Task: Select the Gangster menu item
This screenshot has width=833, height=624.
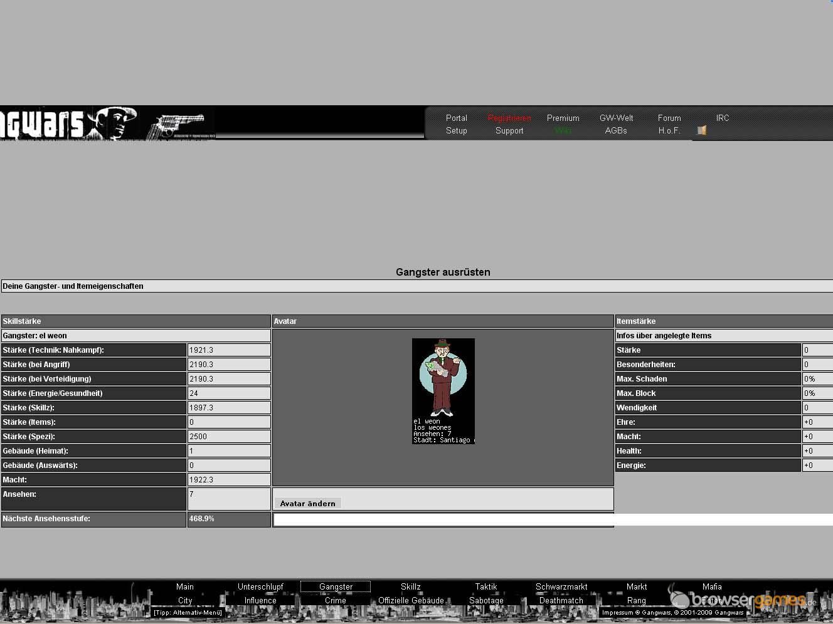Action: (336, 586)
